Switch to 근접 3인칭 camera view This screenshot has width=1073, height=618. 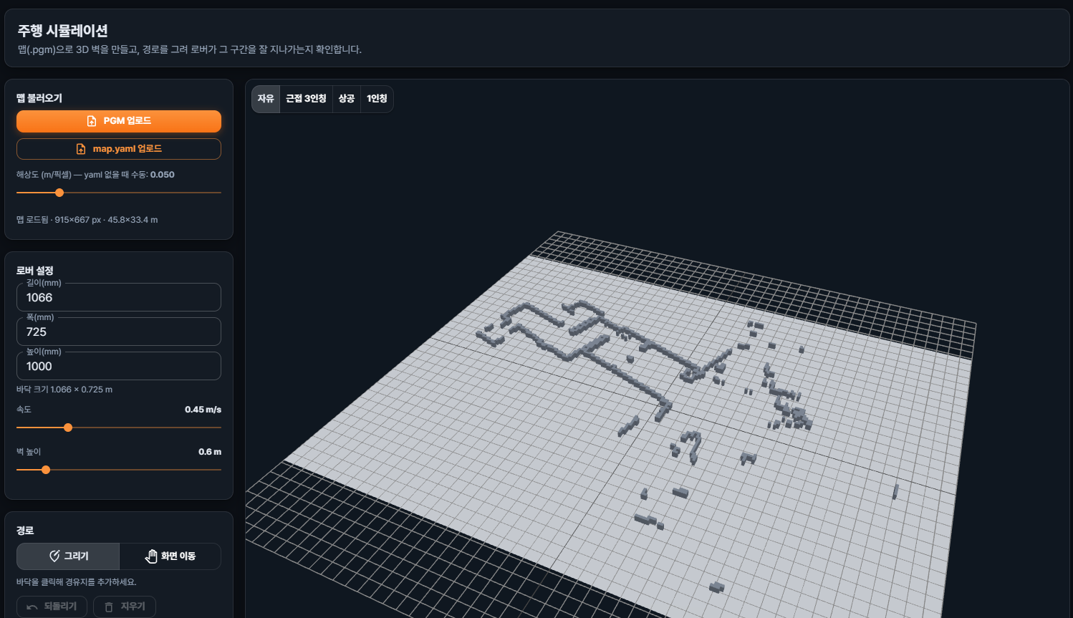306,99
